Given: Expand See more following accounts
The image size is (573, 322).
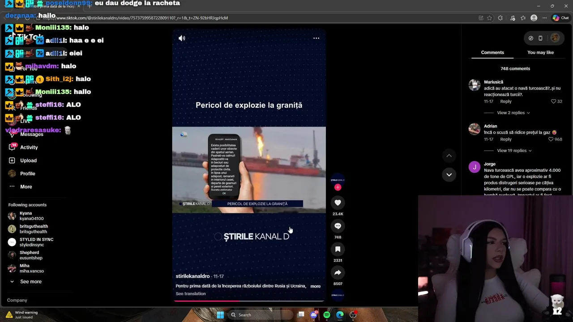Looking at the screenshot, I should [26, 281].
